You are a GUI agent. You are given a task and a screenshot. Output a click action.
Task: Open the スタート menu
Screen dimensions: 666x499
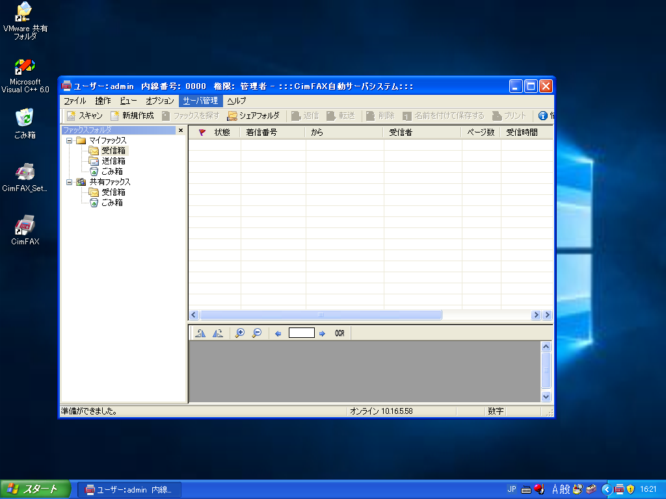point(35,489)
